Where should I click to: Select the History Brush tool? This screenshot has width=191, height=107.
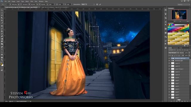[2, 34]
